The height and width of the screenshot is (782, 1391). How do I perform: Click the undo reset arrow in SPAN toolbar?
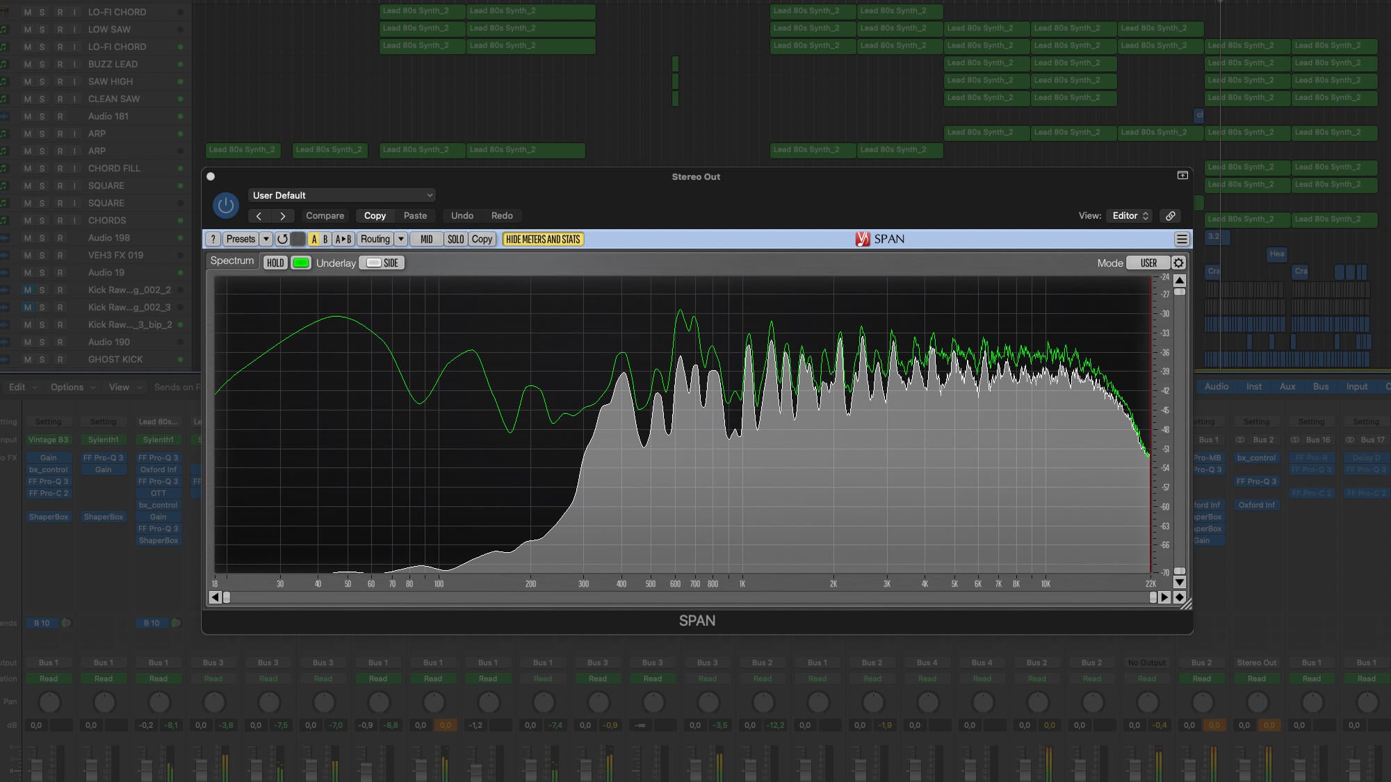[x=282, y=239]
